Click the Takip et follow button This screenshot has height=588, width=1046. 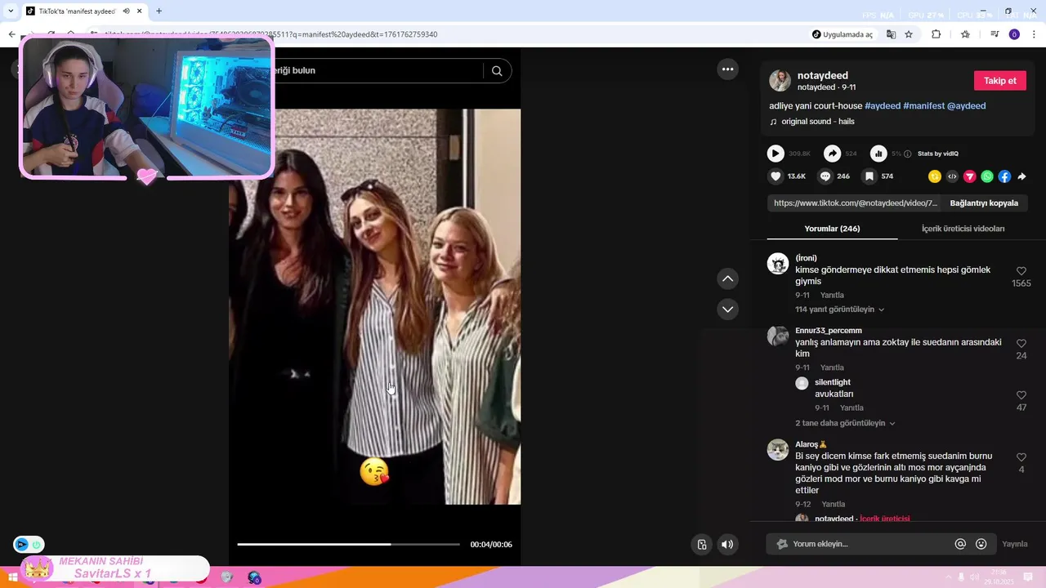[1000, 81]
